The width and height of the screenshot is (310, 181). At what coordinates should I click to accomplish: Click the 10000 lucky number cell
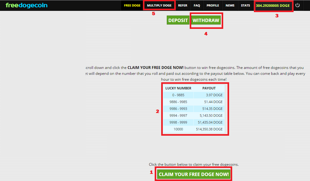click(178, 129)
